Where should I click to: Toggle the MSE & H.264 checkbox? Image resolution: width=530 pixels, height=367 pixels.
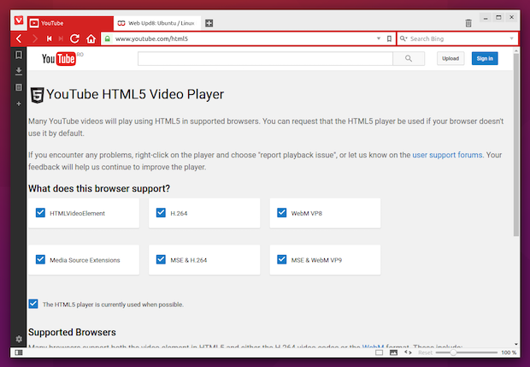pos(161,259)
